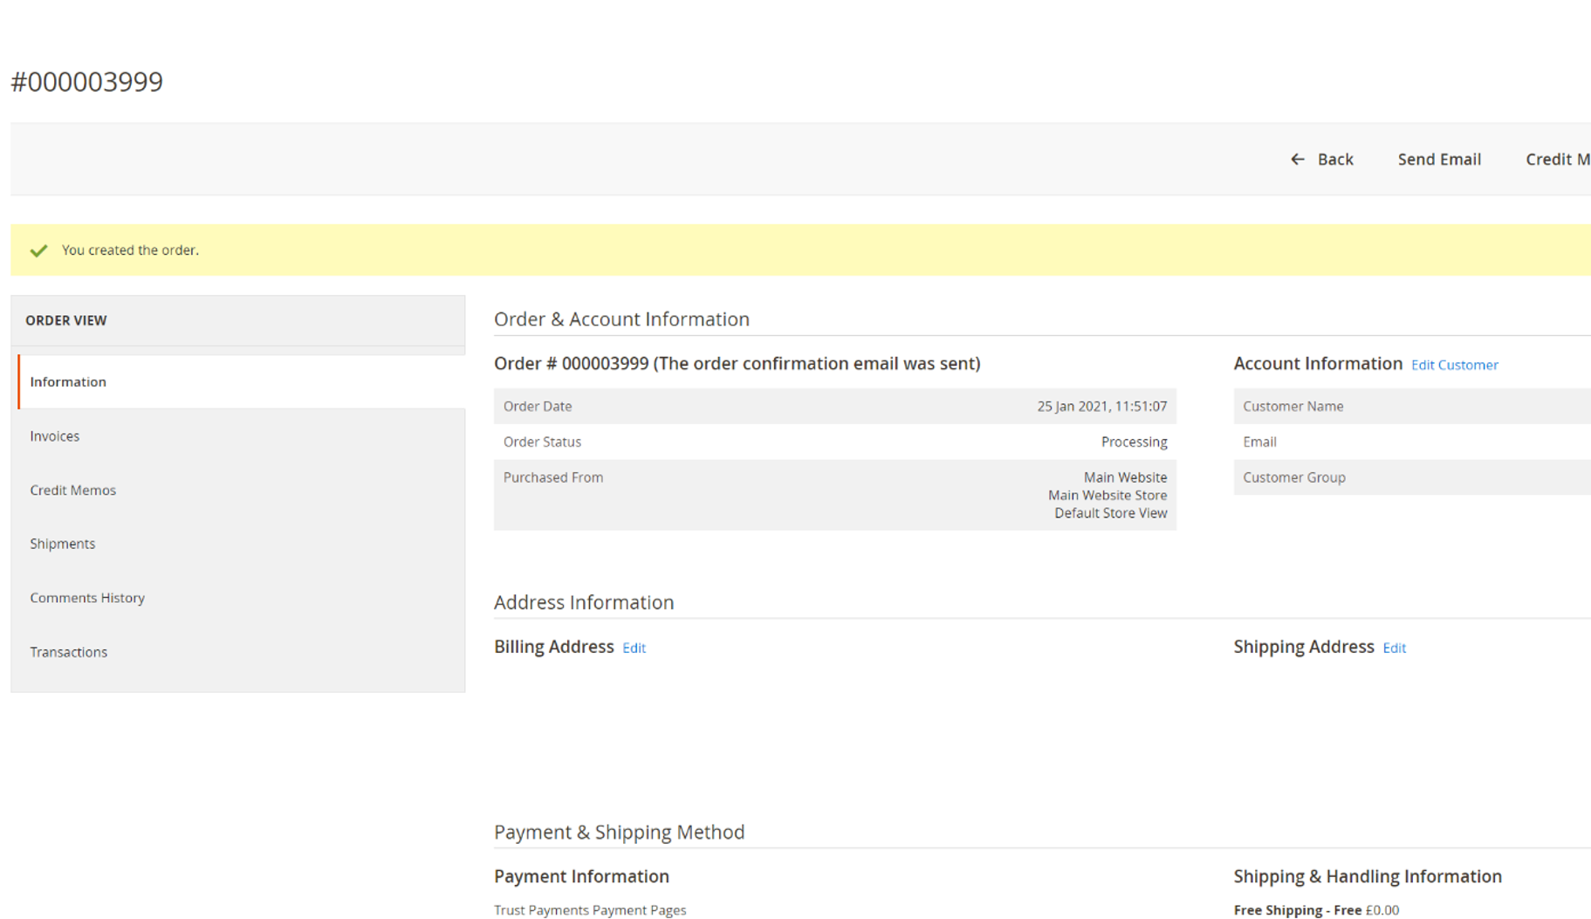Click the Edit Customer link
Viewport: 1591px width, 919px height.
click(1454, 365)
